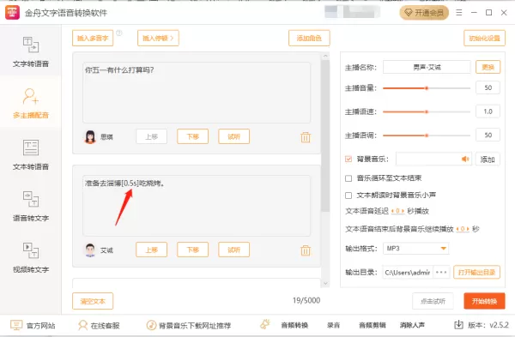Screen dimensions: 515x337
Task: Open the 插入停顿 dropdown button
Action: point(158,38)
